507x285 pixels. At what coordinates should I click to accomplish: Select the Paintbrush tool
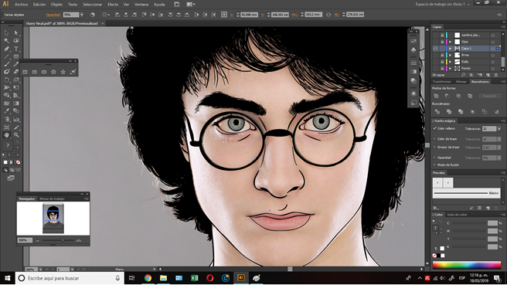click(6, 64)
